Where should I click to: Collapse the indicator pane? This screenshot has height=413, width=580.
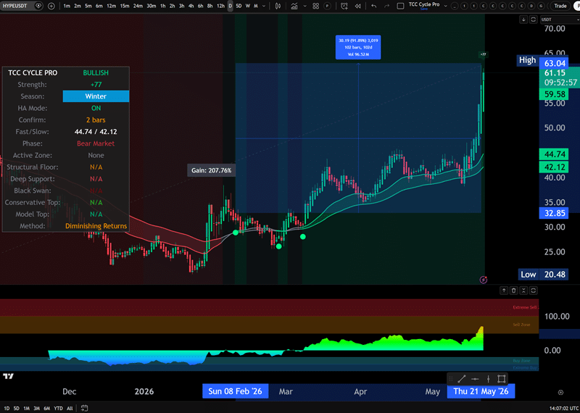523,291
